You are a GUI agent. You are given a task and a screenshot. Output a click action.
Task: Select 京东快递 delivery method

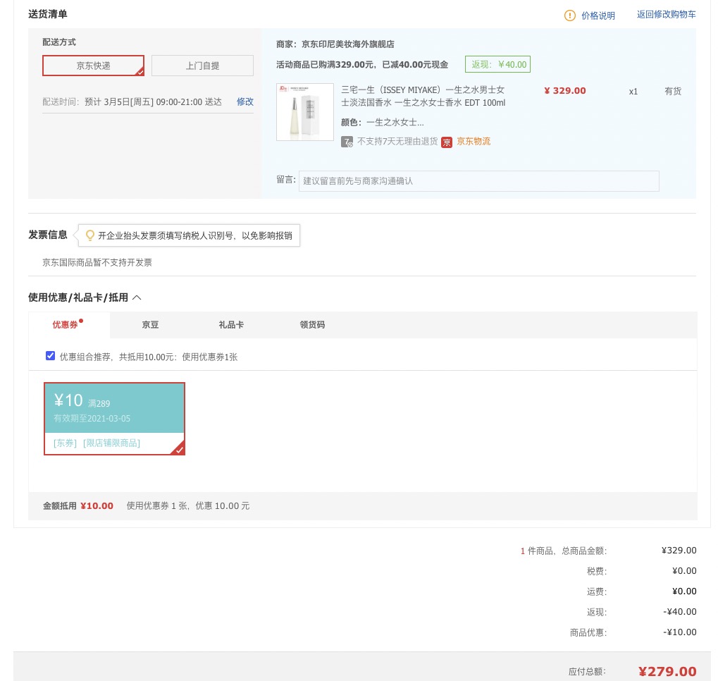[x=94, y=66]
